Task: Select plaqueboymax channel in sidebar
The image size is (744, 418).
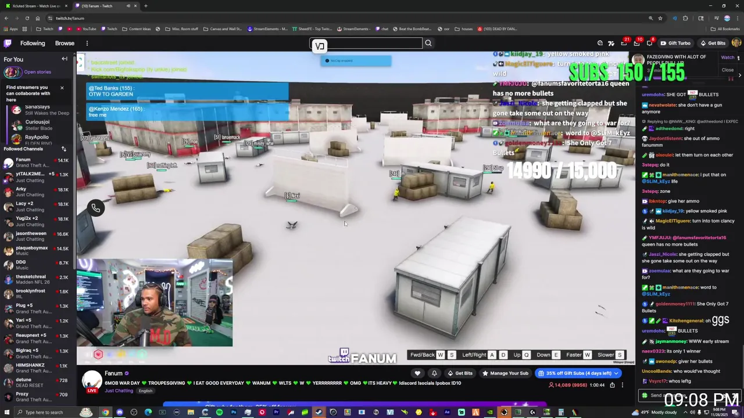Action: 38,251
